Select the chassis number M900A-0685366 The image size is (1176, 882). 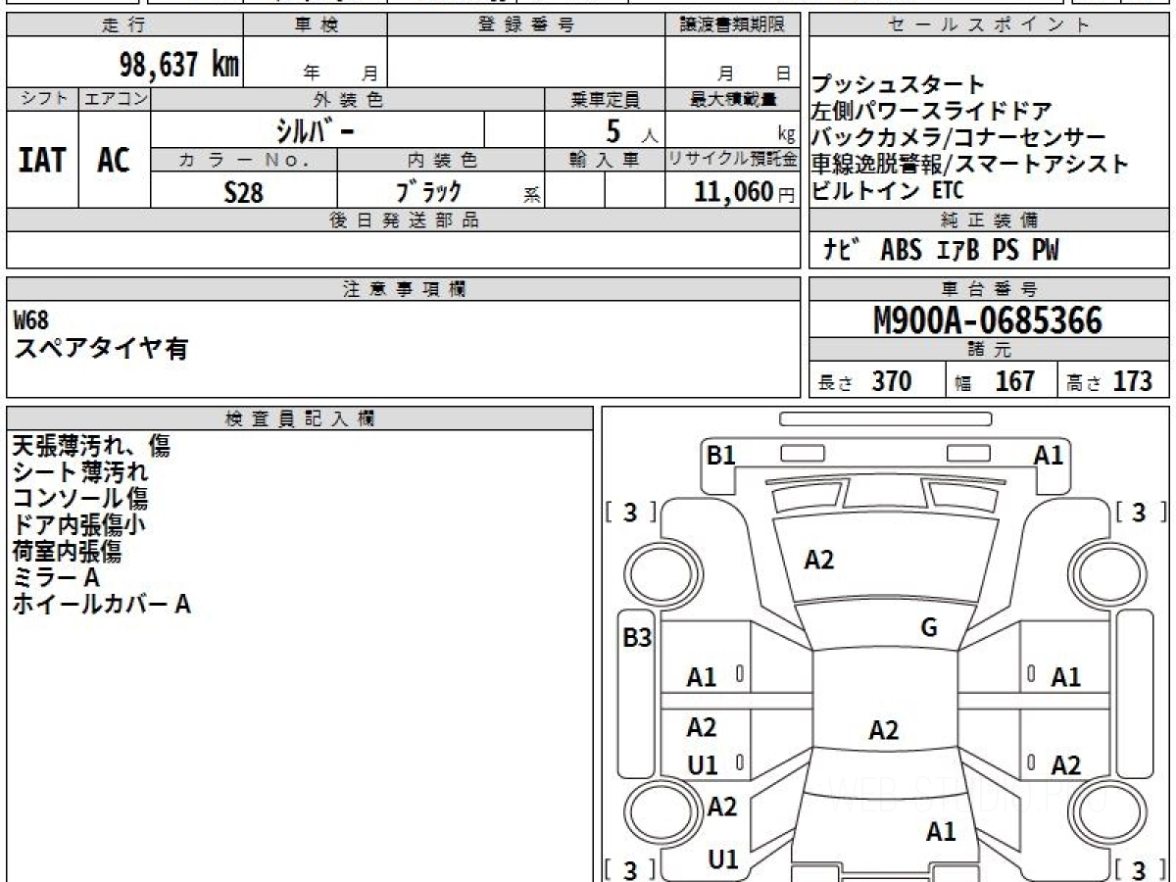pos(988,320)
